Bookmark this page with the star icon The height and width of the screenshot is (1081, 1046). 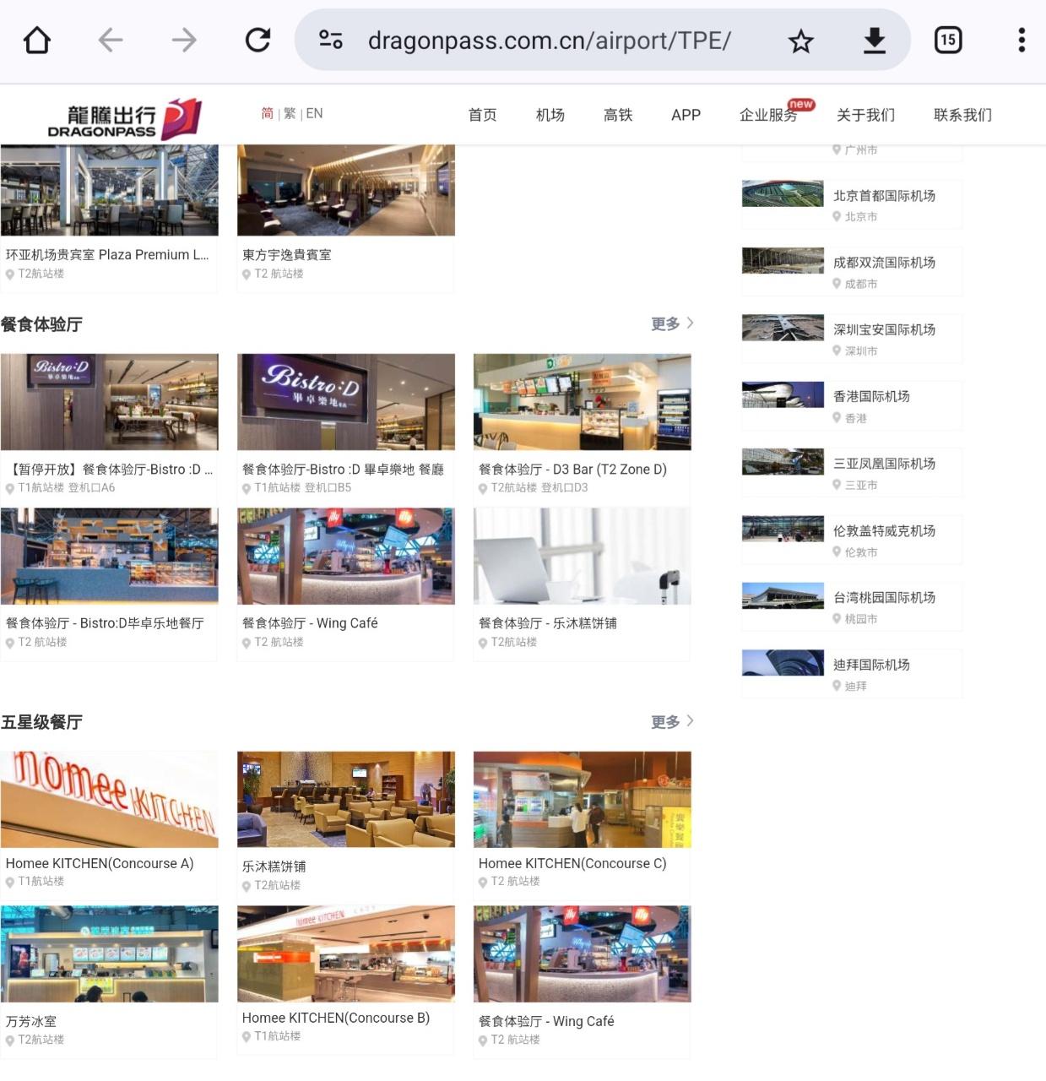point(800,41)
